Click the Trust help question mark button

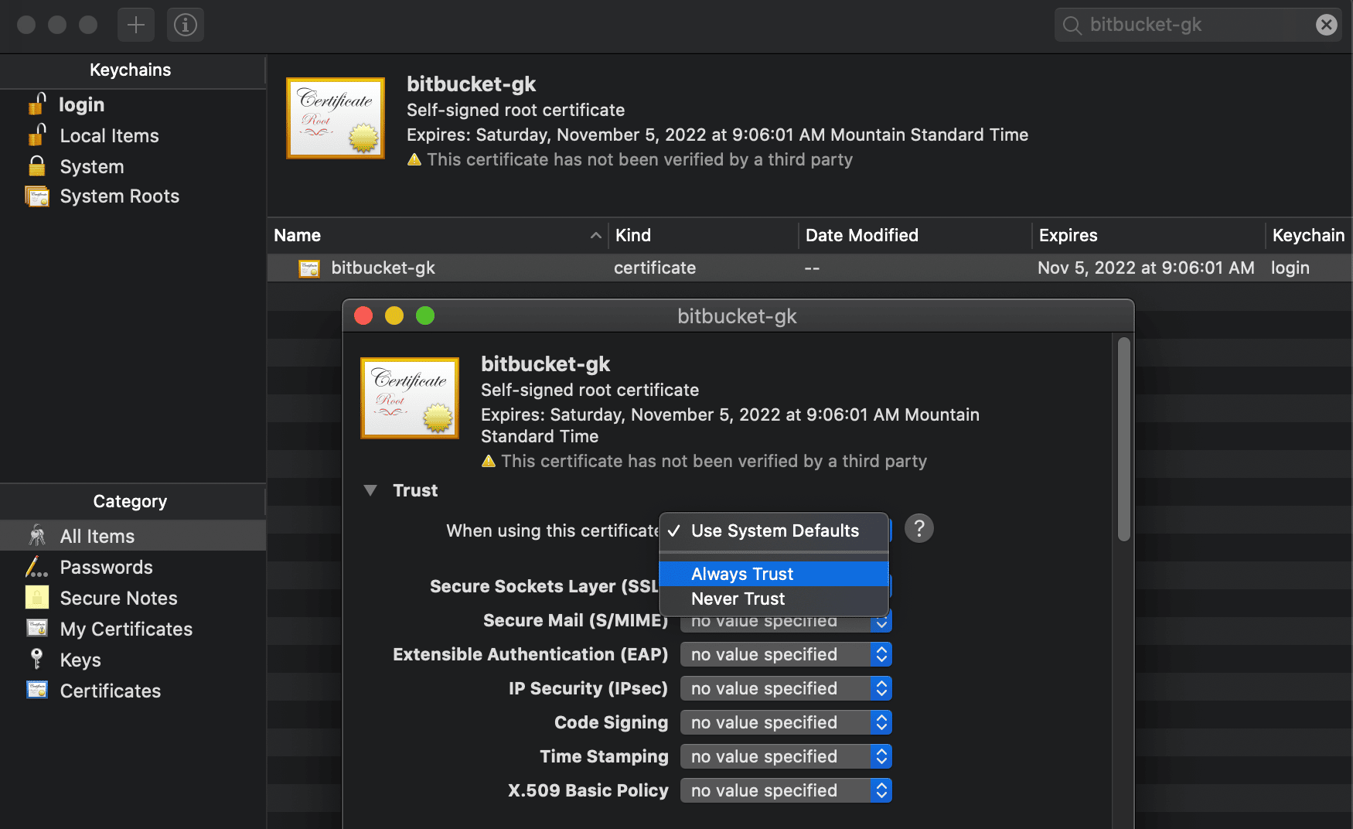coord(918,529)
